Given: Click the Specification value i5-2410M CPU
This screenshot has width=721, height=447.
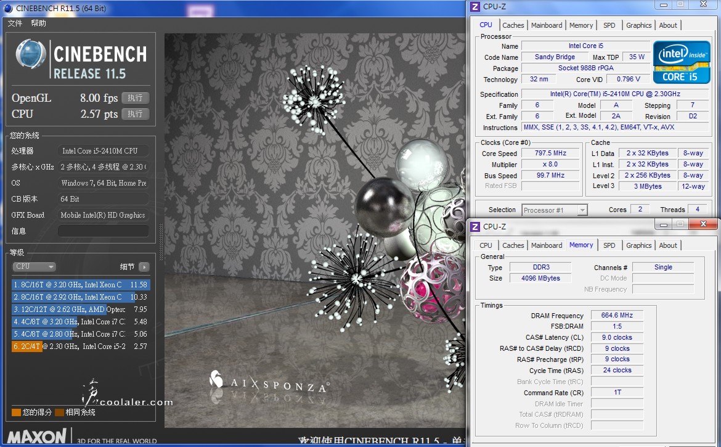Looking at the screenshot, I should 615,94.
